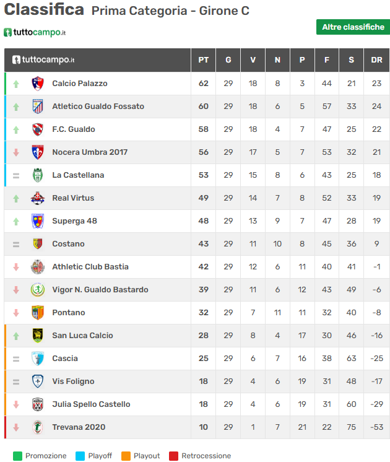Sort the table by PT column
The height and width of the screenshot is (462, 390).
(203, 60)
